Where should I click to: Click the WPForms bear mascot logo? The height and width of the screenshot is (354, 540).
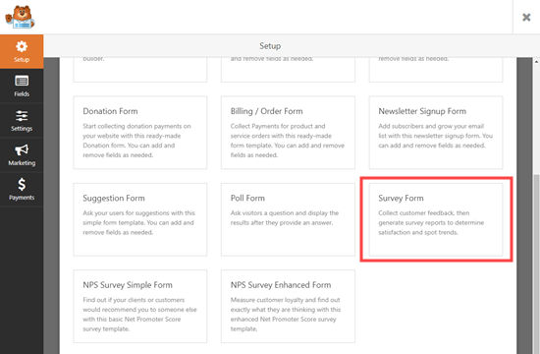20,17
